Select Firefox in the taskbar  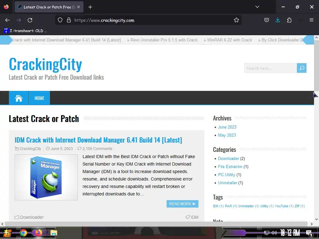pos(38,233)
